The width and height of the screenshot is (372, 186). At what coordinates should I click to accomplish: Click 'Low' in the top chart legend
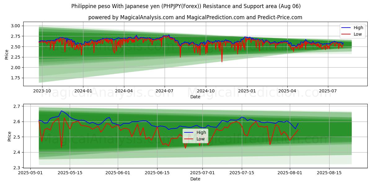358,34
